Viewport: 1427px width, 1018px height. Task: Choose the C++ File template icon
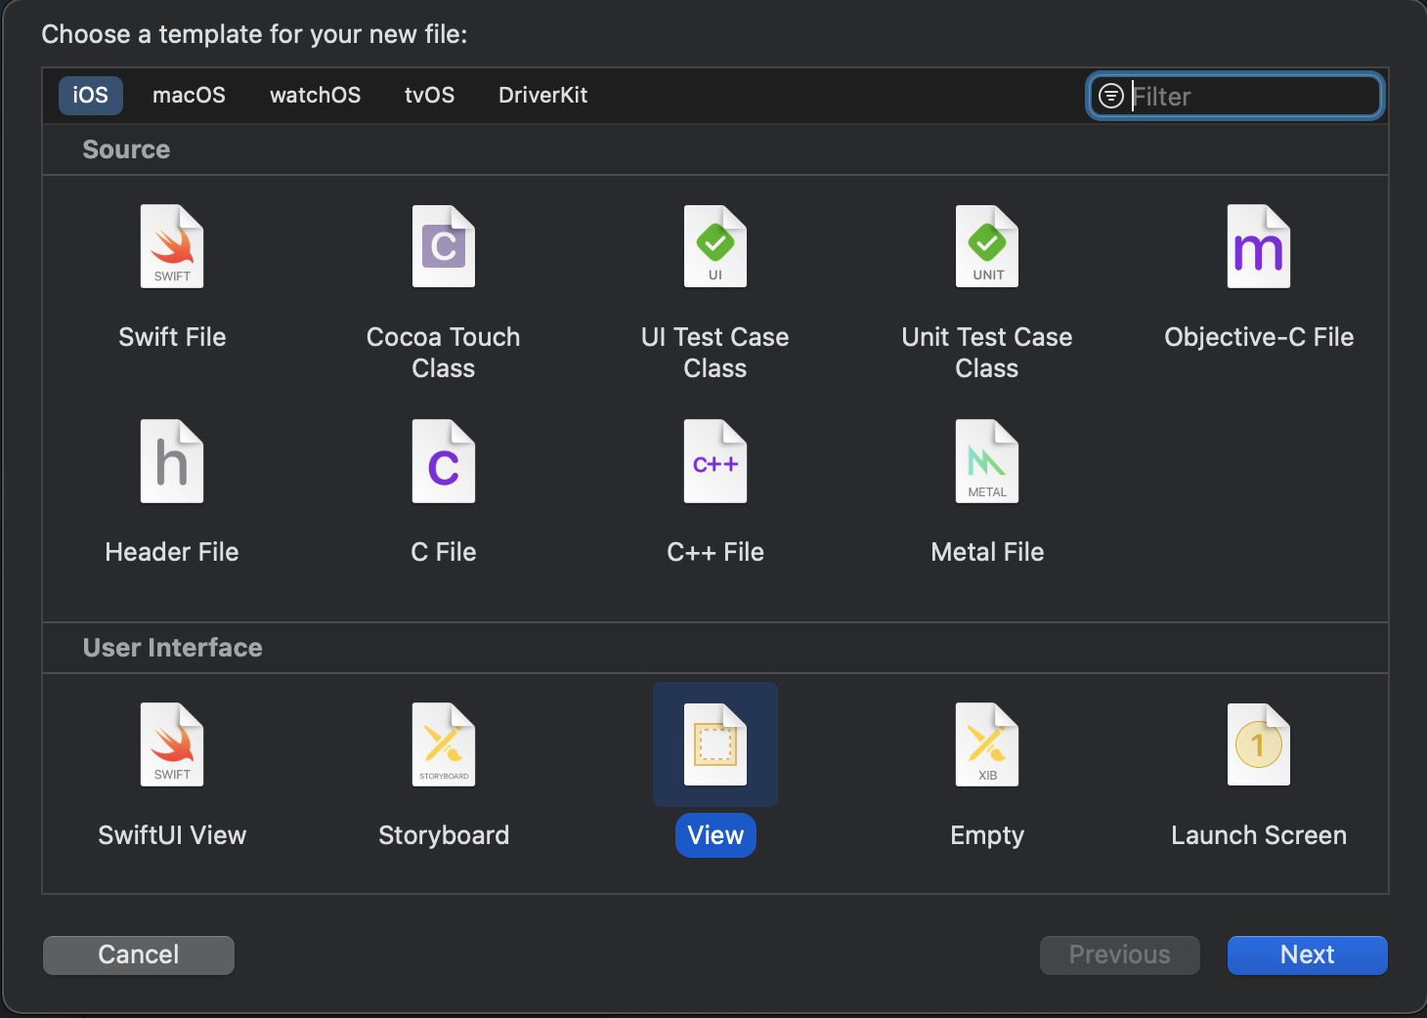coord(715,461)
